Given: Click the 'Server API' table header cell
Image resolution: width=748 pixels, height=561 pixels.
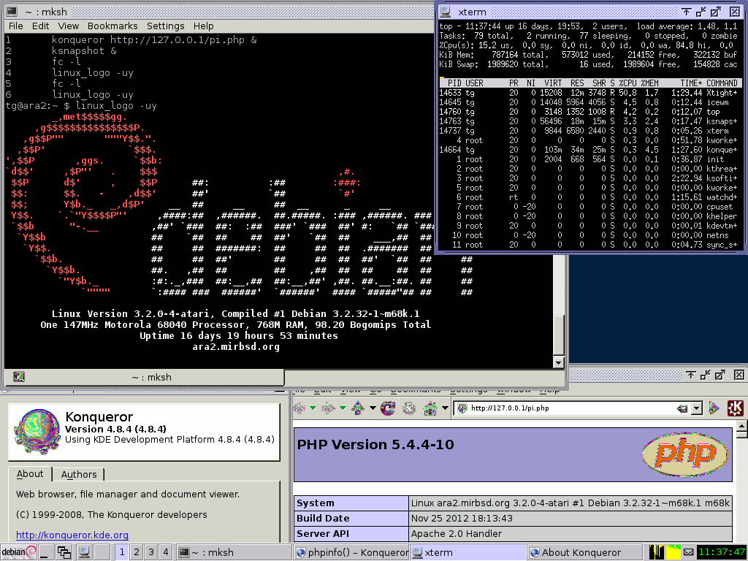Looking at the screenshot, I should 351,534.
